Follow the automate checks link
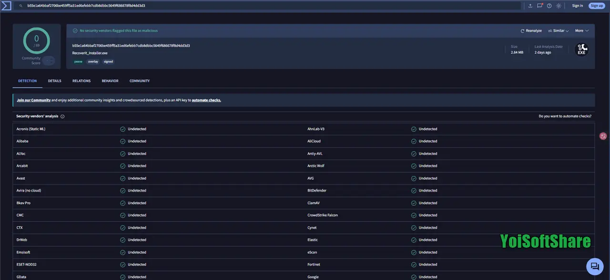This screenshot has height=280, width=610. click(x=206, y=100)
